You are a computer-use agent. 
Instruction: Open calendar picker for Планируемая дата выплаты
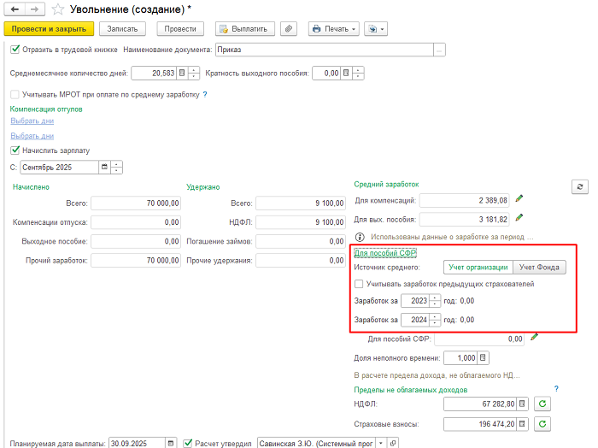coord(171,443)
